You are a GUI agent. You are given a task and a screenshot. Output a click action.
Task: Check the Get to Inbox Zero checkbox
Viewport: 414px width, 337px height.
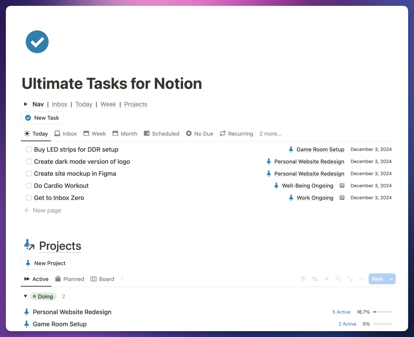pos(29,198)
